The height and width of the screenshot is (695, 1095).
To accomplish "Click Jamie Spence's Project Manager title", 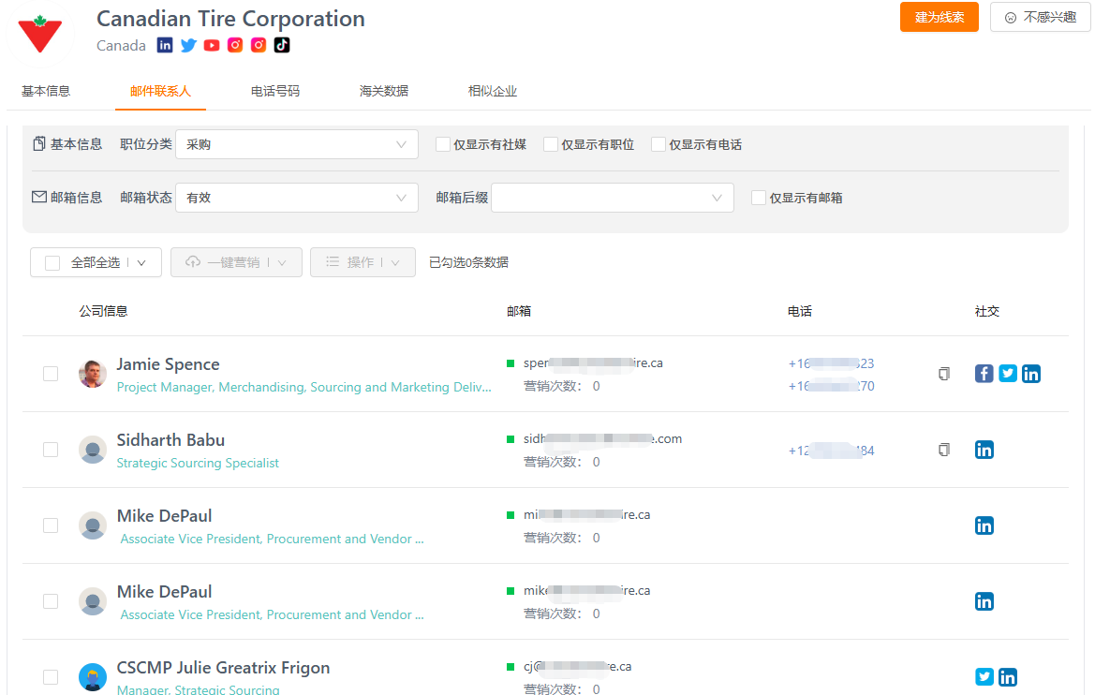I will pyautogui.click(x=303, y=387).
